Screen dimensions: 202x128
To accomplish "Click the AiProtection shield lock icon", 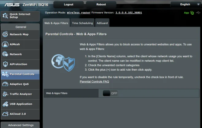I will 5,64.
